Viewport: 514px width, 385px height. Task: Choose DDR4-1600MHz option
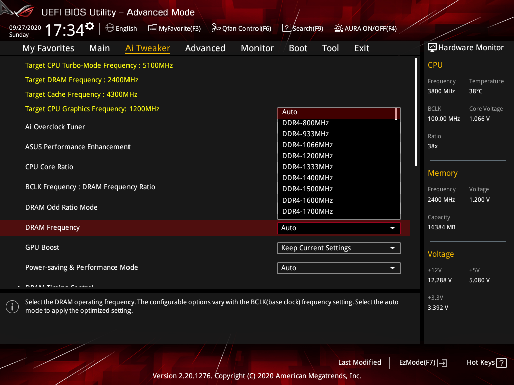pyautogui.click(x=337, y=201)
